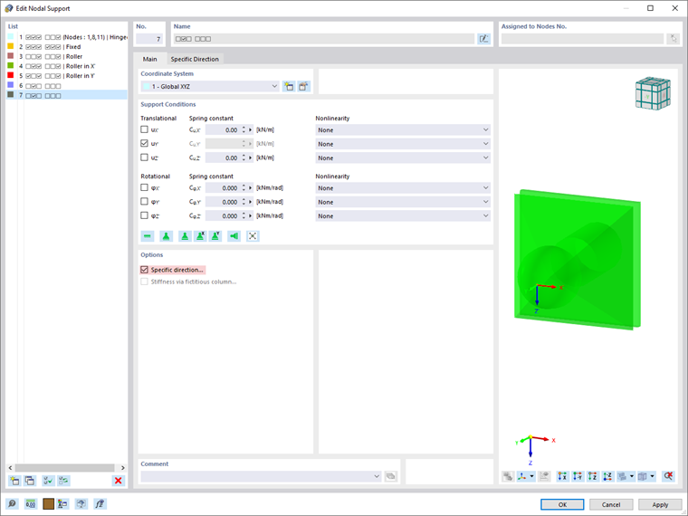688x516 pixels.
Task: Uncheck the Specific direction option
Action: (144, 270)
